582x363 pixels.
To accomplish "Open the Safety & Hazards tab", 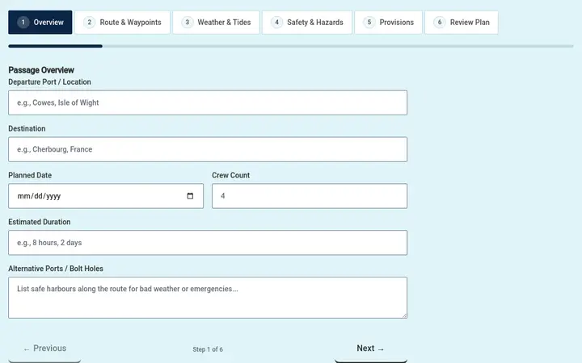I will click(307, 23).
